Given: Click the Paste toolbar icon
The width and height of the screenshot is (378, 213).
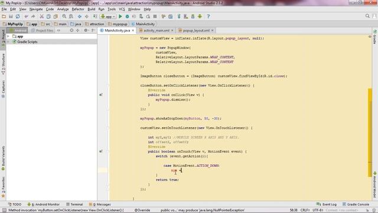Looking at the screenshot, I should pos(56,17).
